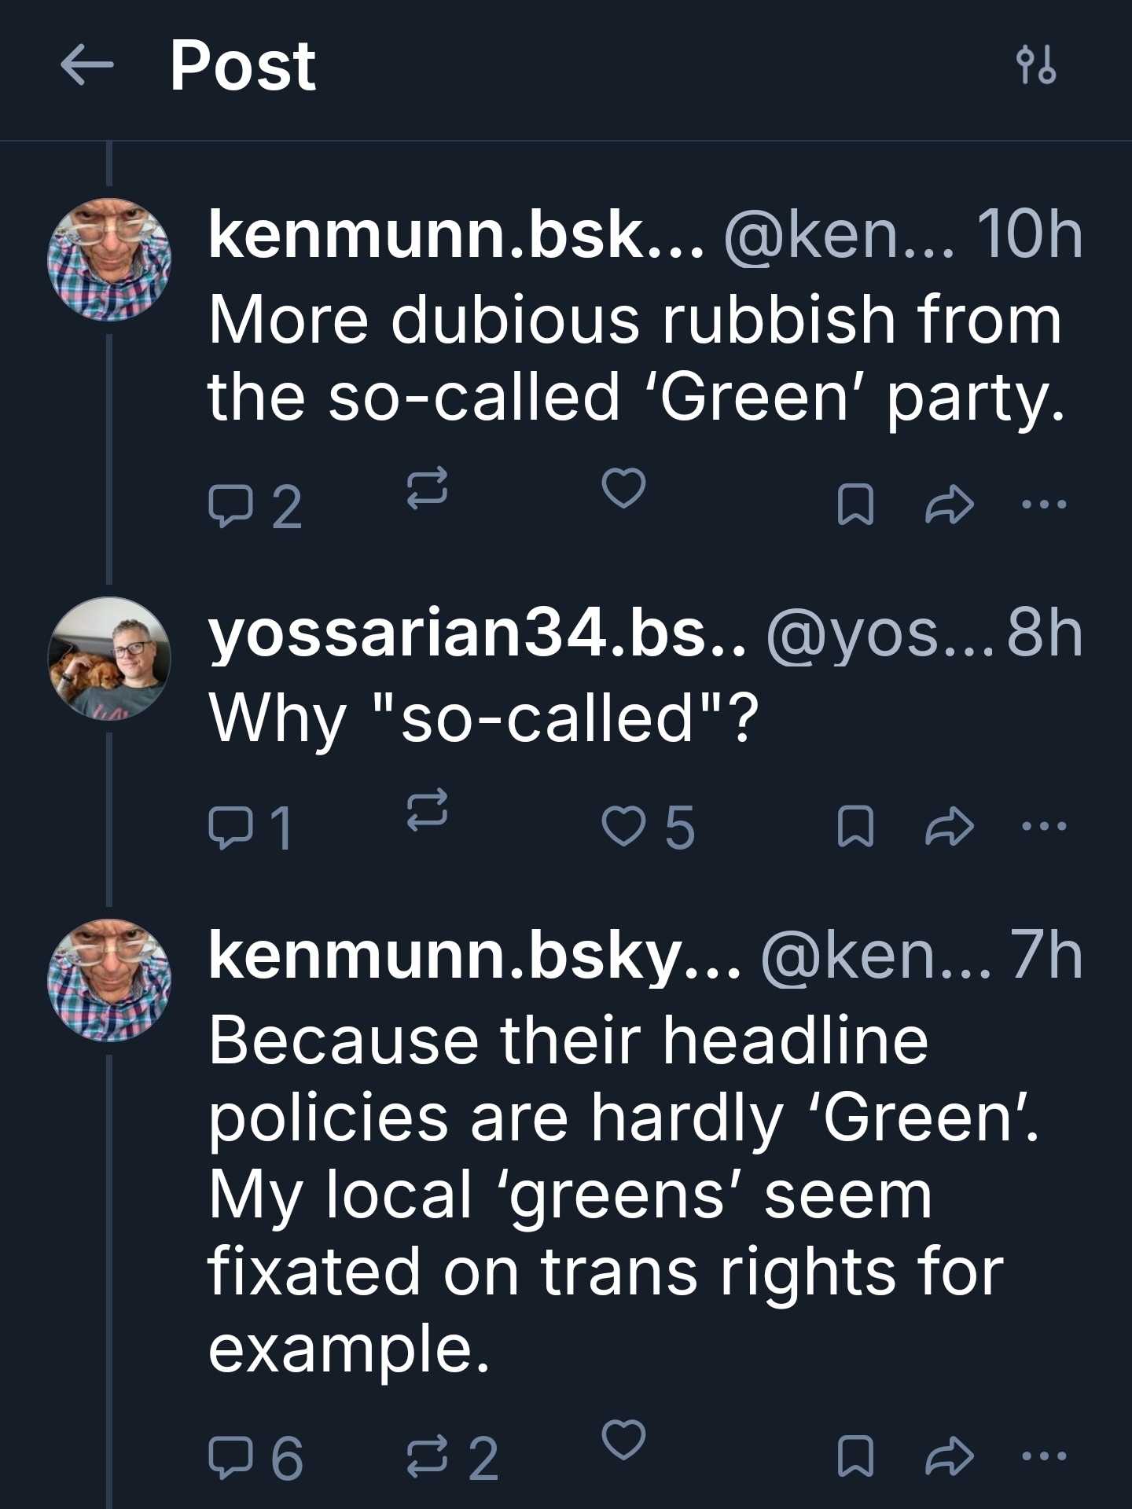Go back using the arrow icon
The width and height of the screenshot is (1132, 1509).
pos(86,66)
